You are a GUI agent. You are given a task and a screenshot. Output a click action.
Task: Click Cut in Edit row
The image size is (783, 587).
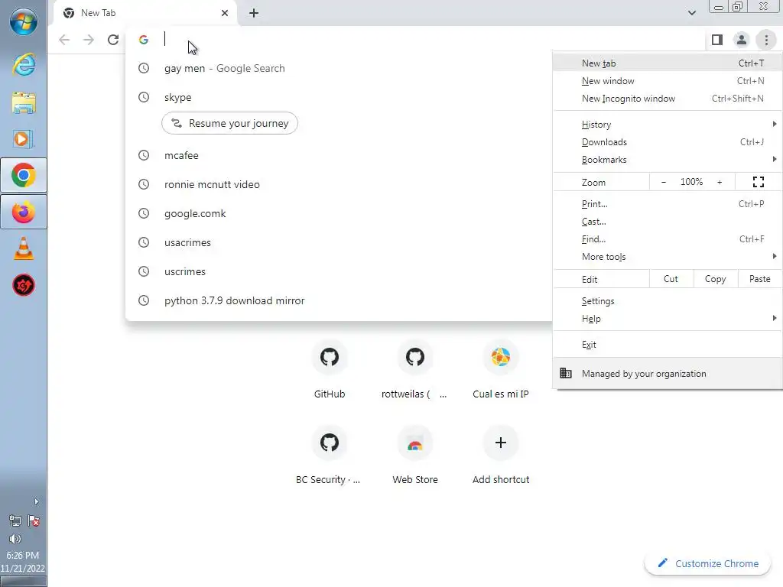[671, 279]
